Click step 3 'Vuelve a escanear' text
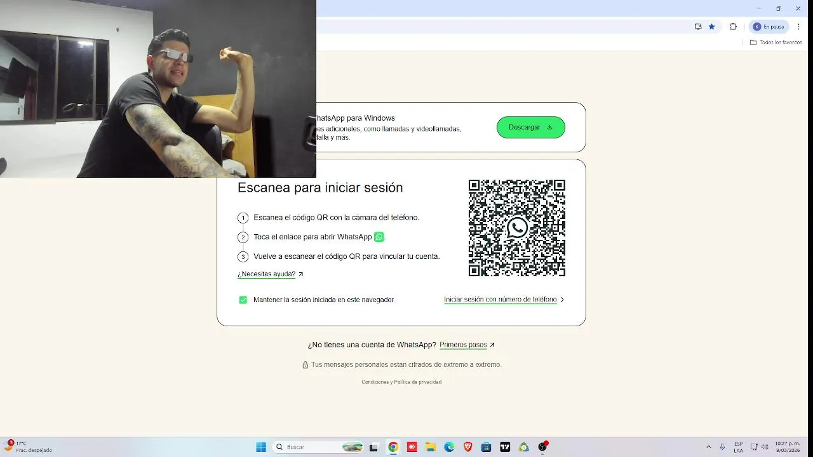The height and width of the screenshot is (457, 813). [347, 256]
